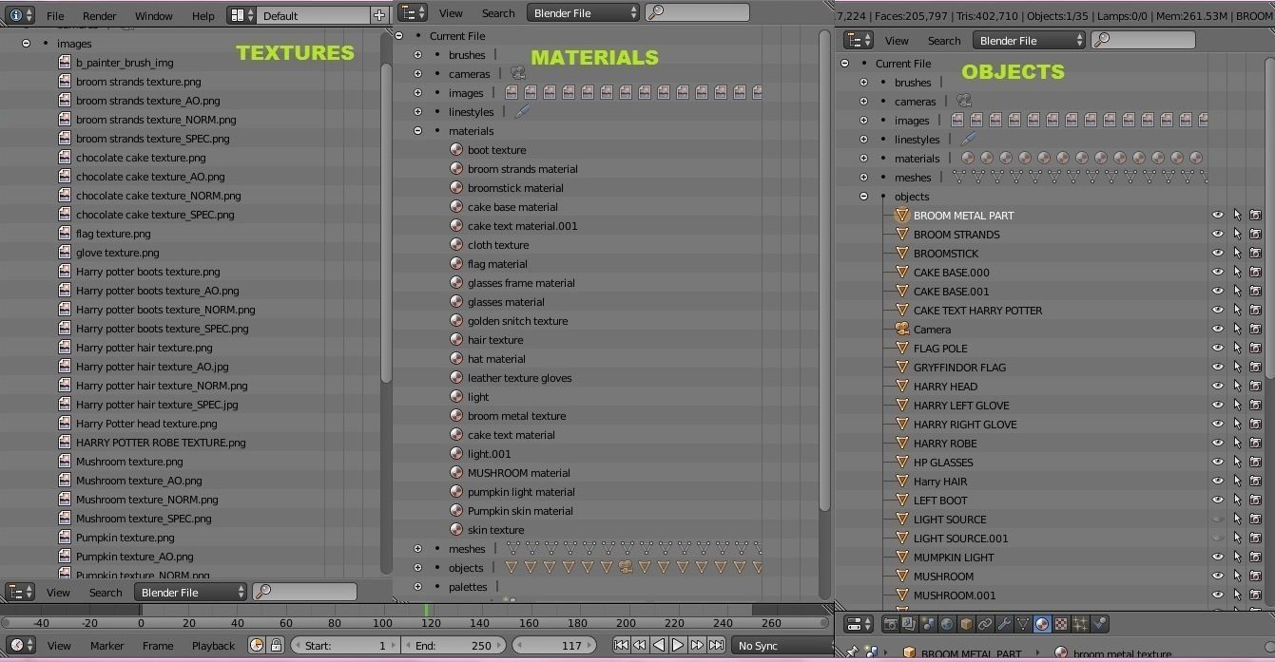Image resolution: width=1275 pixels, height=662 pixels.
Task: Click the green current-frame marker in the timeline
Action: [x=426, y=610]
